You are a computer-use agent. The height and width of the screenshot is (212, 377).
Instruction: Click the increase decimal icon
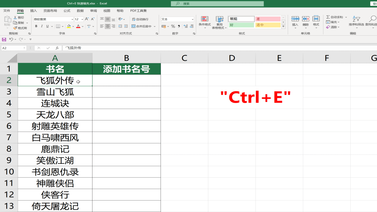pos(186,26)
